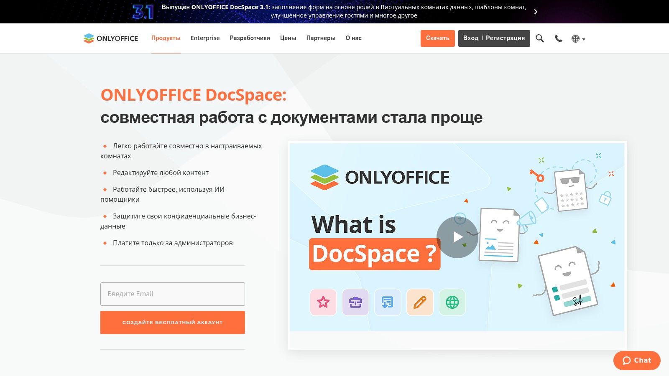This screenshot has height=376, width=669.
Task: Click the green globe icon in video
Action: point(452,302)
